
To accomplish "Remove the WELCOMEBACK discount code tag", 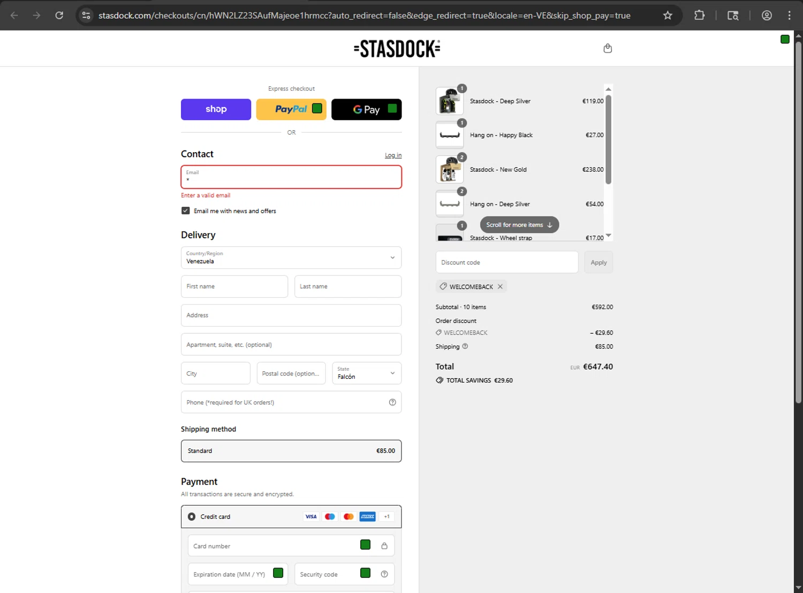I will pyautogui.click(x=500, y=287).
